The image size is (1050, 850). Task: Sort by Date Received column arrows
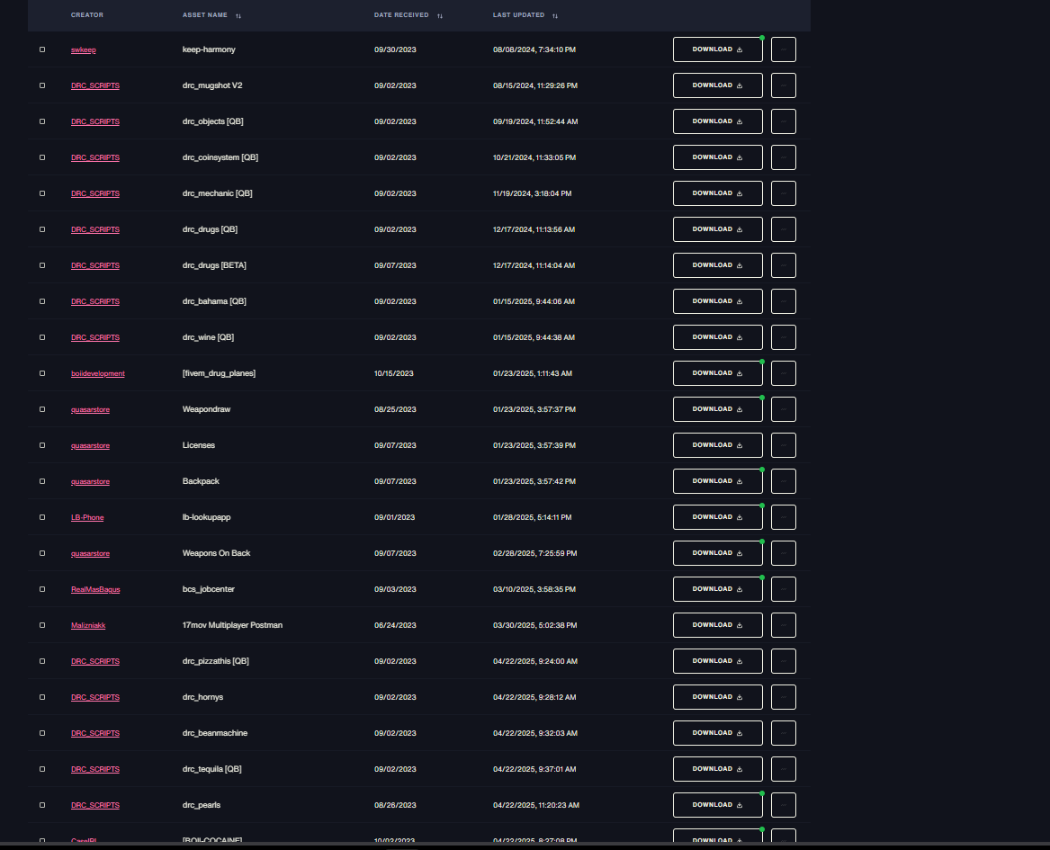(x=440, y=16)
